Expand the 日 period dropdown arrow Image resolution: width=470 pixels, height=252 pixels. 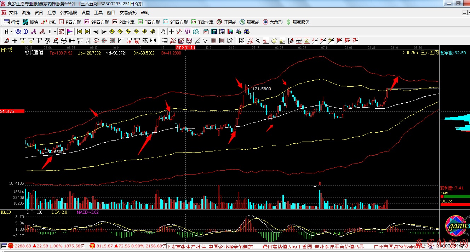(11, 31)
